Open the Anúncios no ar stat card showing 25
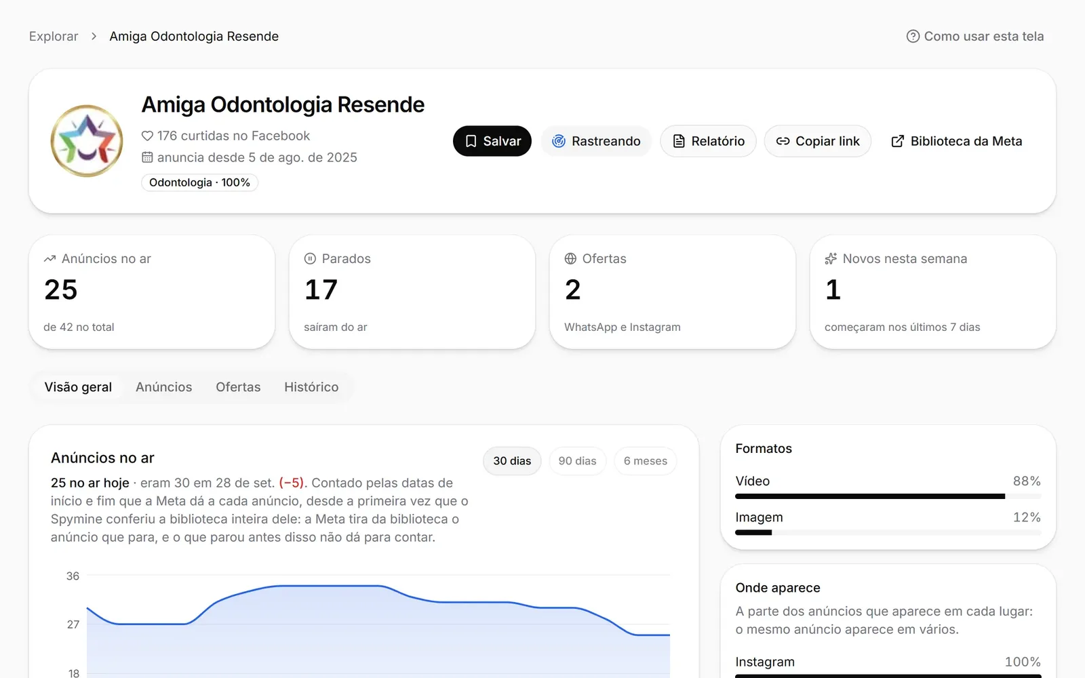The width and height of the screenshot is (1085, 678). (152, 292)
